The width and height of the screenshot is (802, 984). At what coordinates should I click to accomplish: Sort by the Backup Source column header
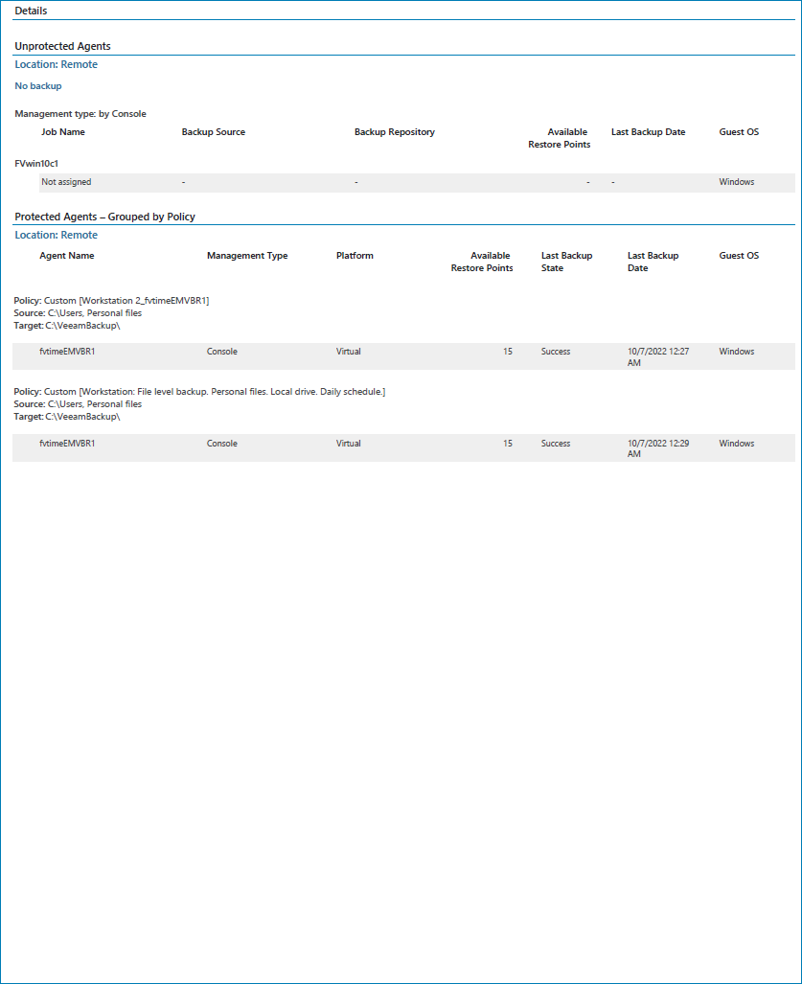click(213, 131)
